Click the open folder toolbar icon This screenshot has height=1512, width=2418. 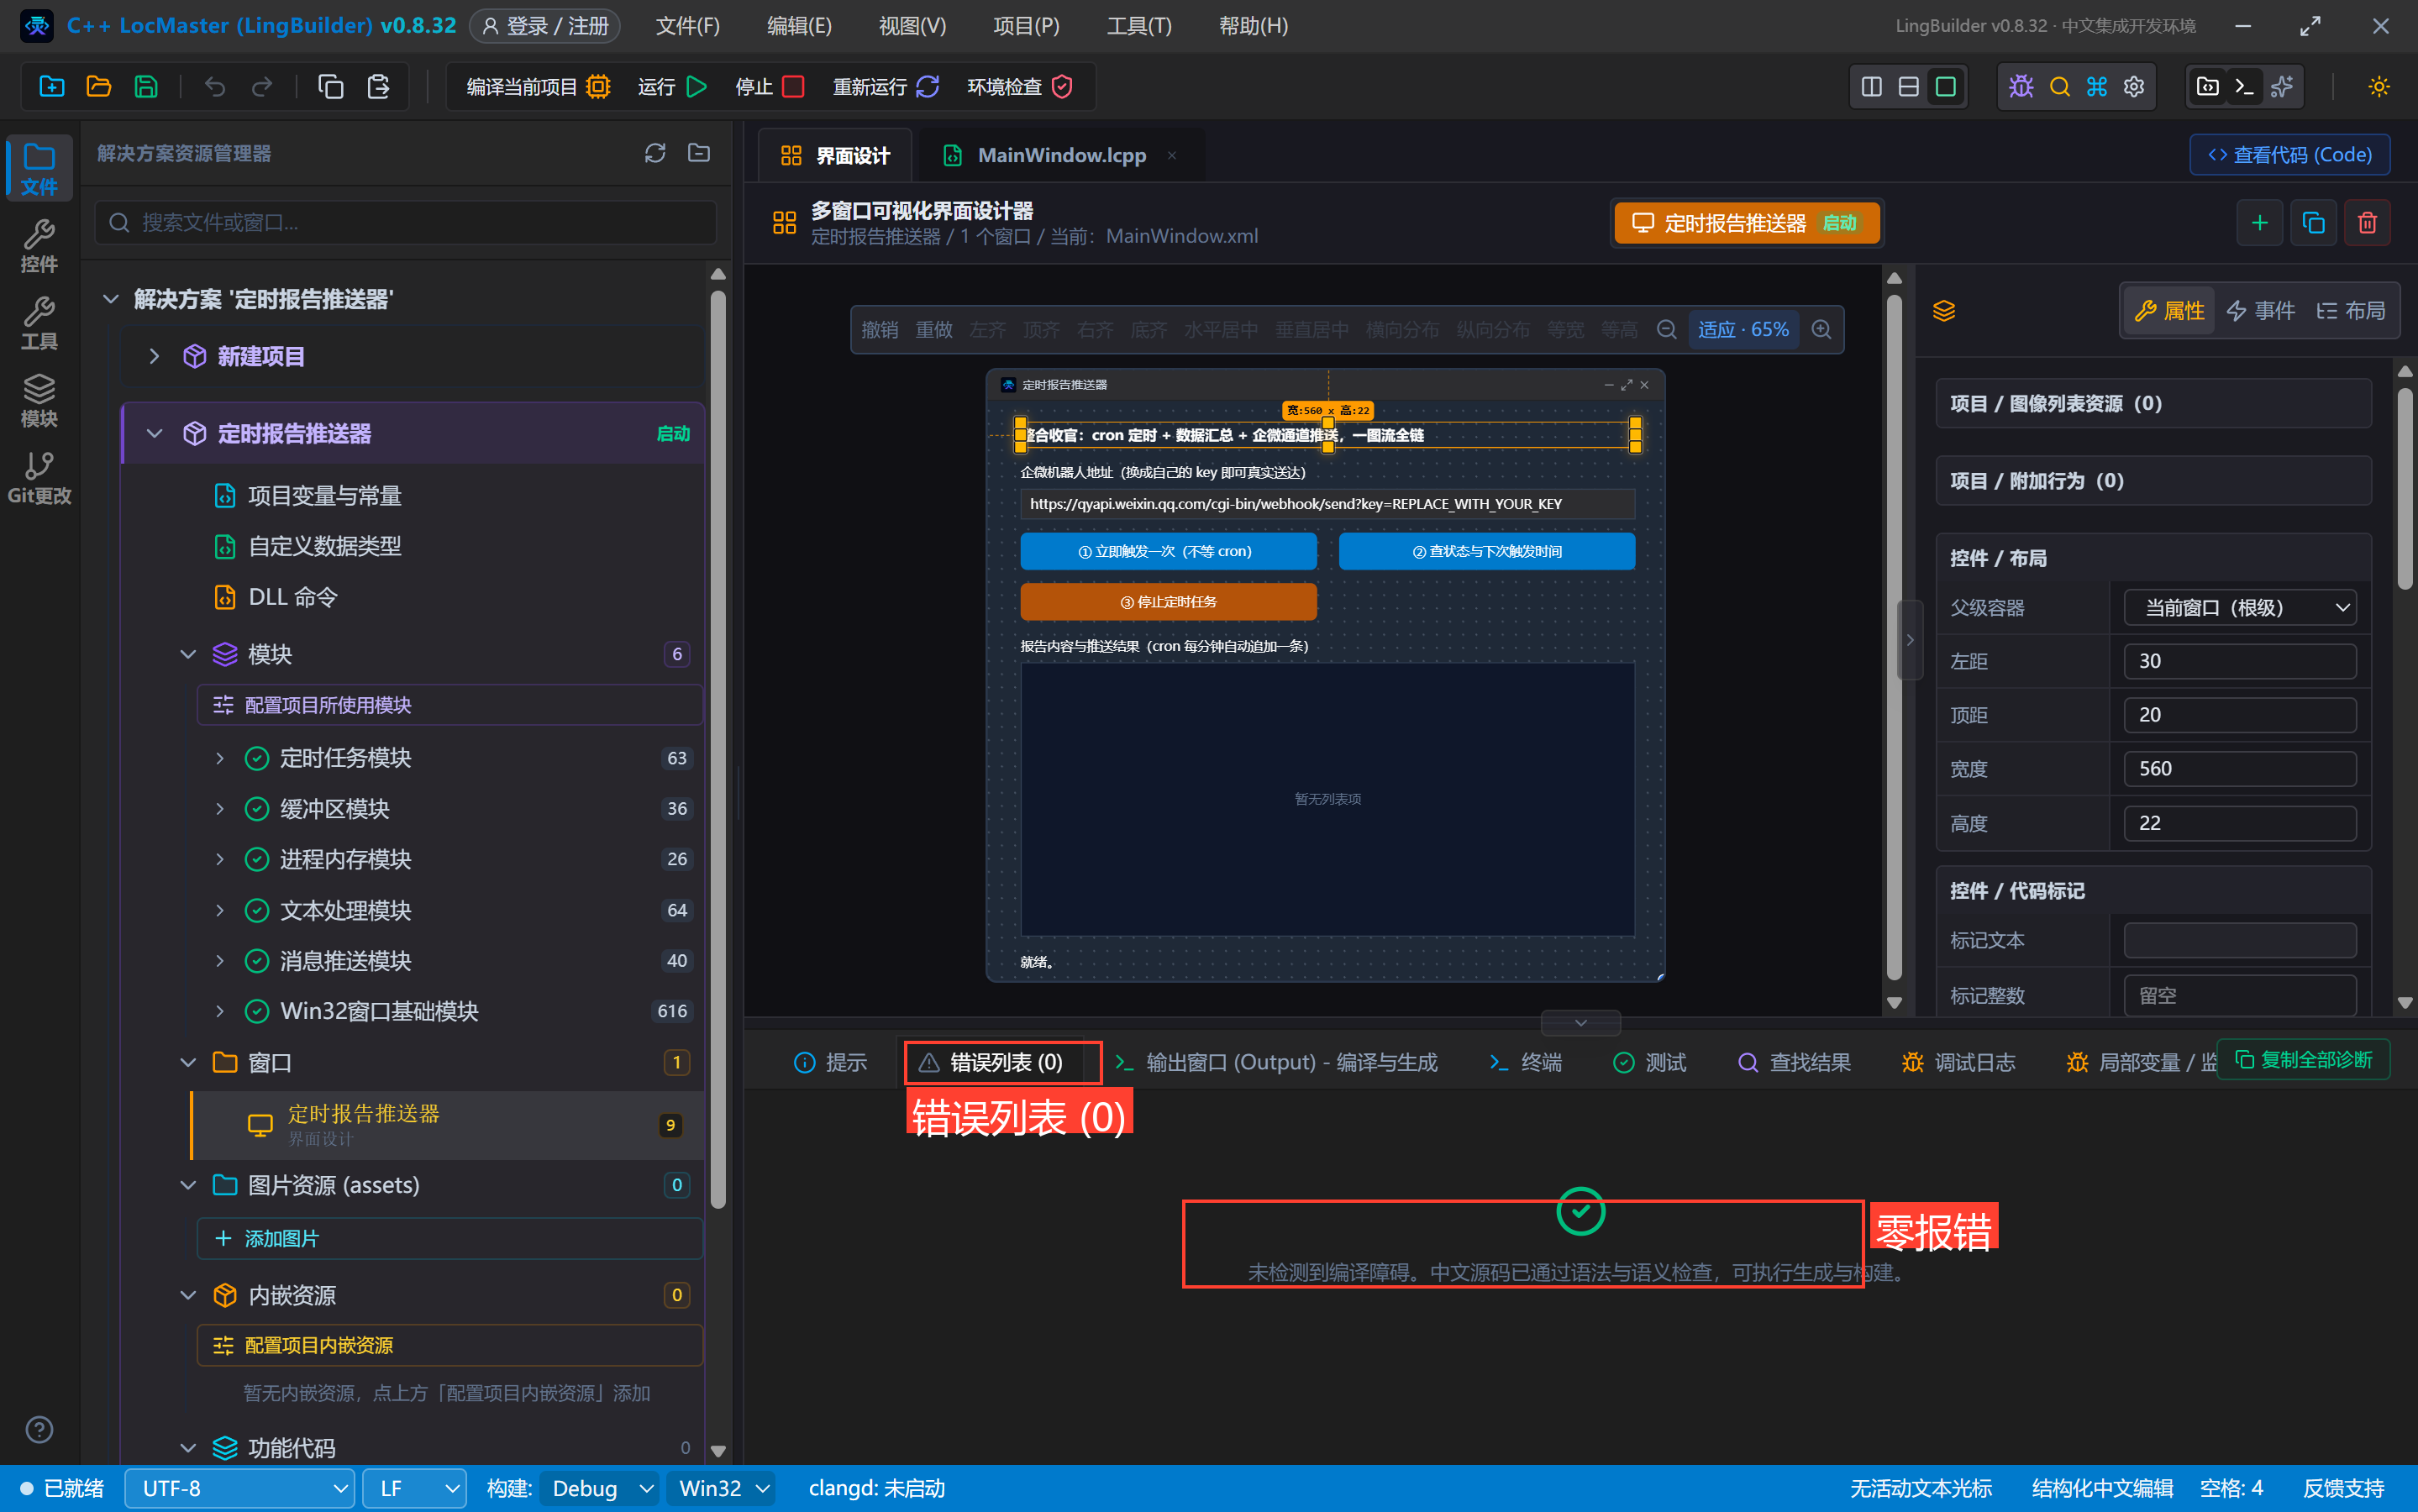[x=99, y=87]
